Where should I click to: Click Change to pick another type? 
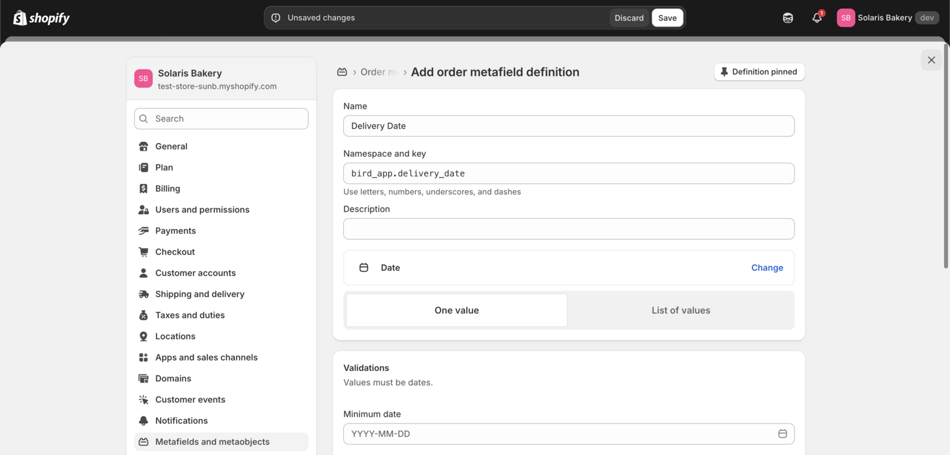[767, 268]
